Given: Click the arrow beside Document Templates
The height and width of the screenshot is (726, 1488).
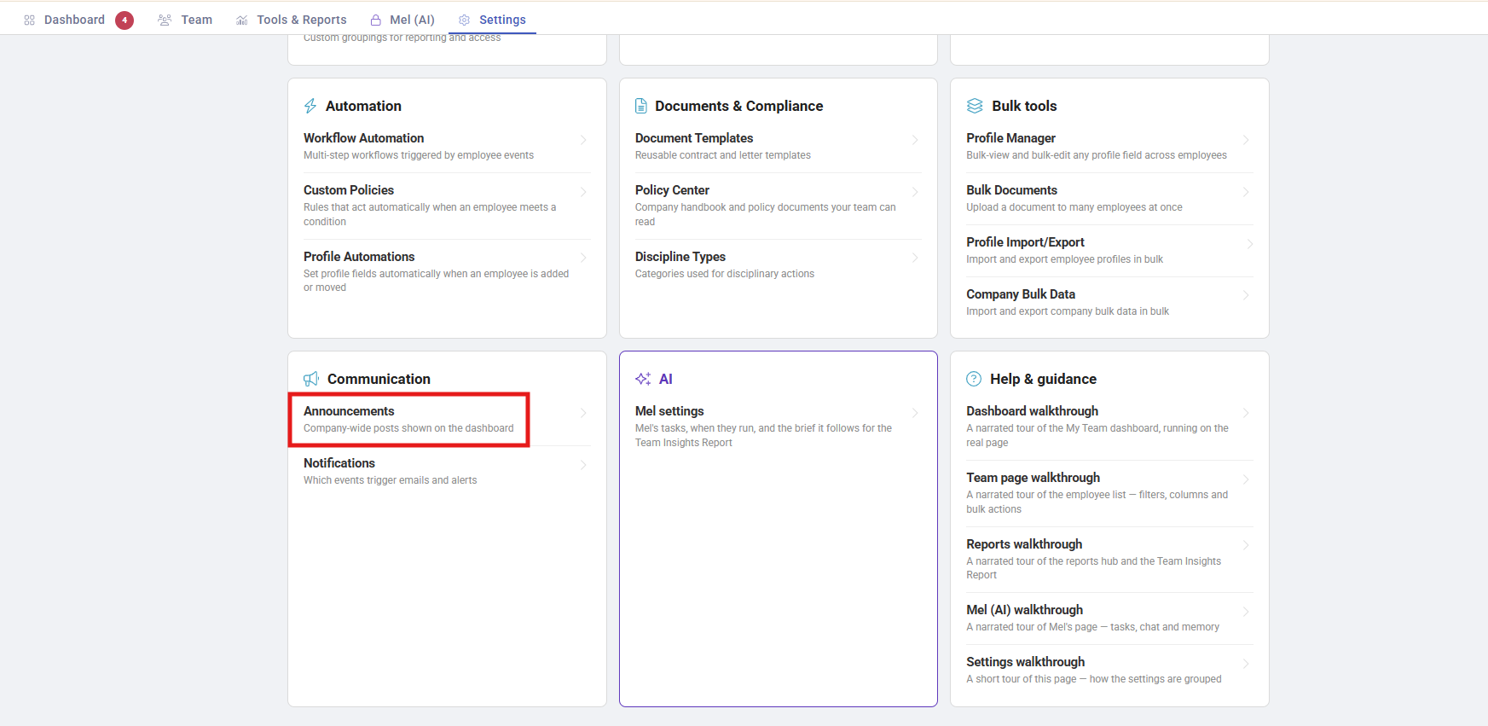Looking at the screenshot, I should (x=915, y=140).
